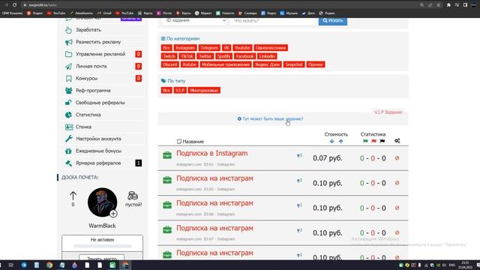The height and width of the screenshot is (270, 480).
Task: Click briefcase icon of Подписка в Instagram
Action: [x=167, y=155]
